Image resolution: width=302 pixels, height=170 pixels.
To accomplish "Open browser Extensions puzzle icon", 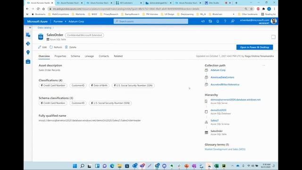I will tap(263, 9).
